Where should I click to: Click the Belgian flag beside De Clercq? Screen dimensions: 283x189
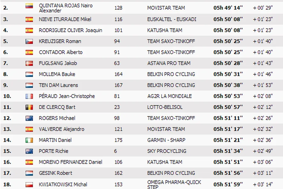[x=29, y=107]
